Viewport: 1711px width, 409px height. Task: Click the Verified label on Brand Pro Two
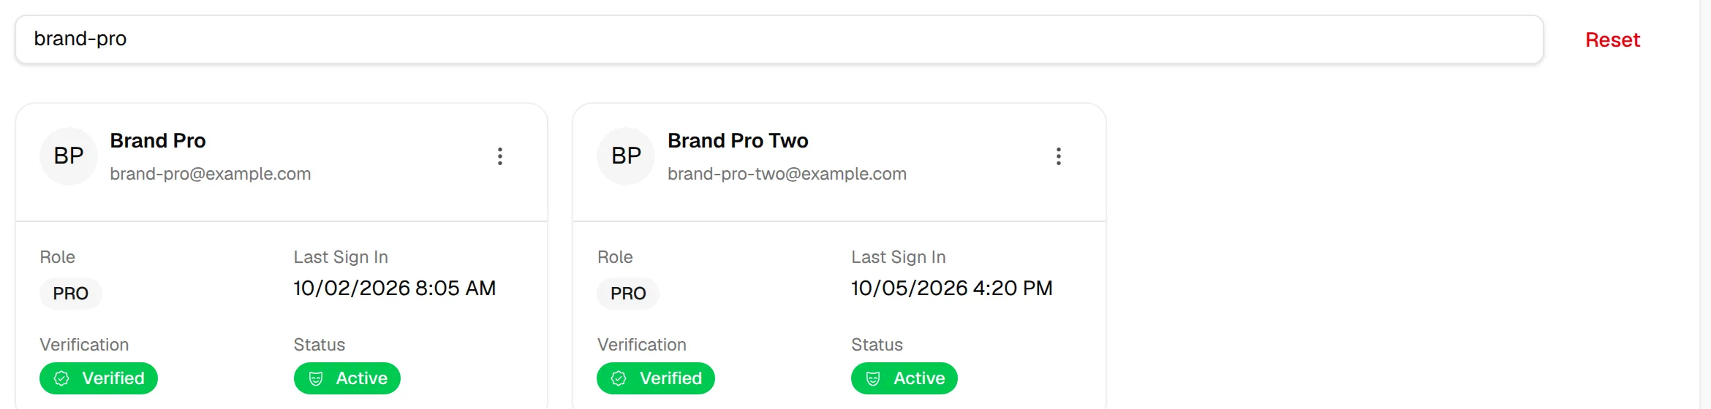click(x=671, y=378)
